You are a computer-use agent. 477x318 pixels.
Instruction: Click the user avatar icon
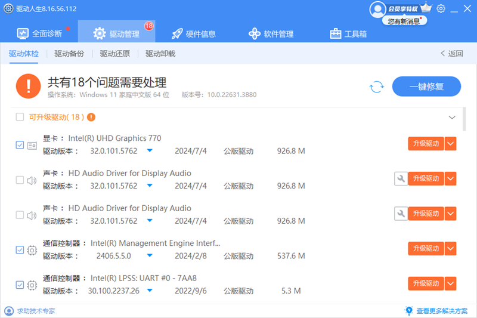pyautogui.click(x=377, y=9)
